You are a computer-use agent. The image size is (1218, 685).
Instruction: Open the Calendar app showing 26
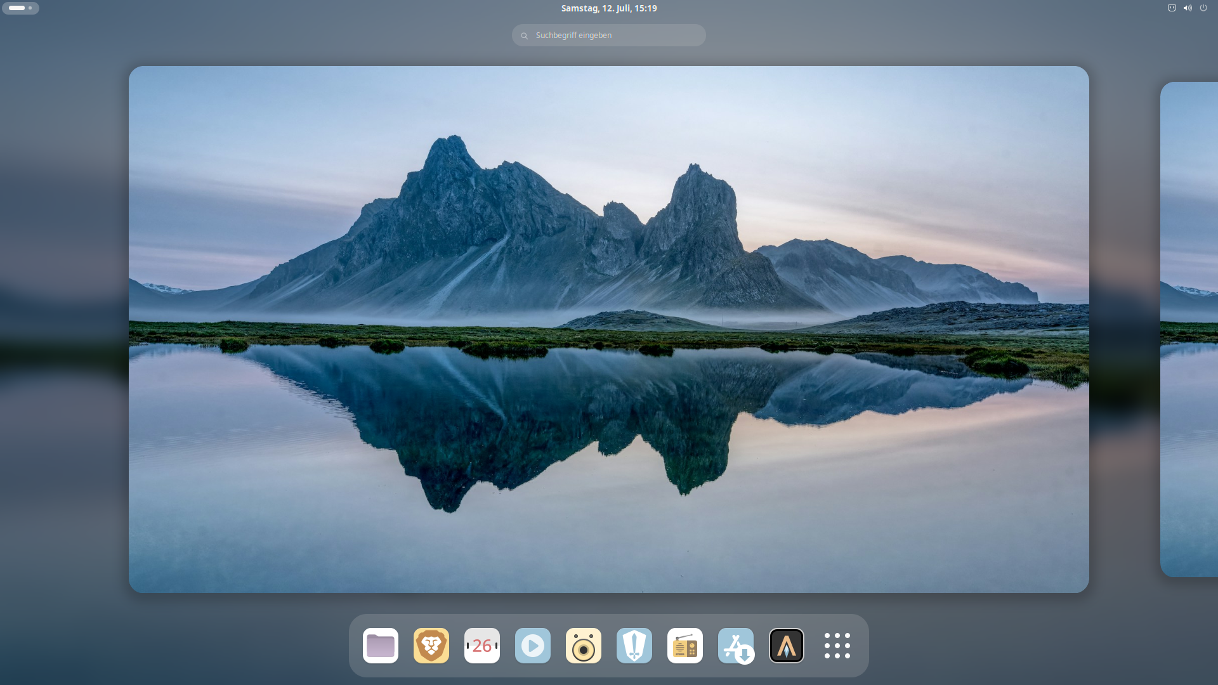pos(482,646)
